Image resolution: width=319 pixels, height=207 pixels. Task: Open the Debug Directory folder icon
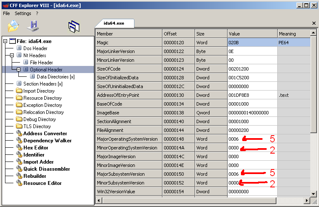pyautogui.click(x=19, y=119)
